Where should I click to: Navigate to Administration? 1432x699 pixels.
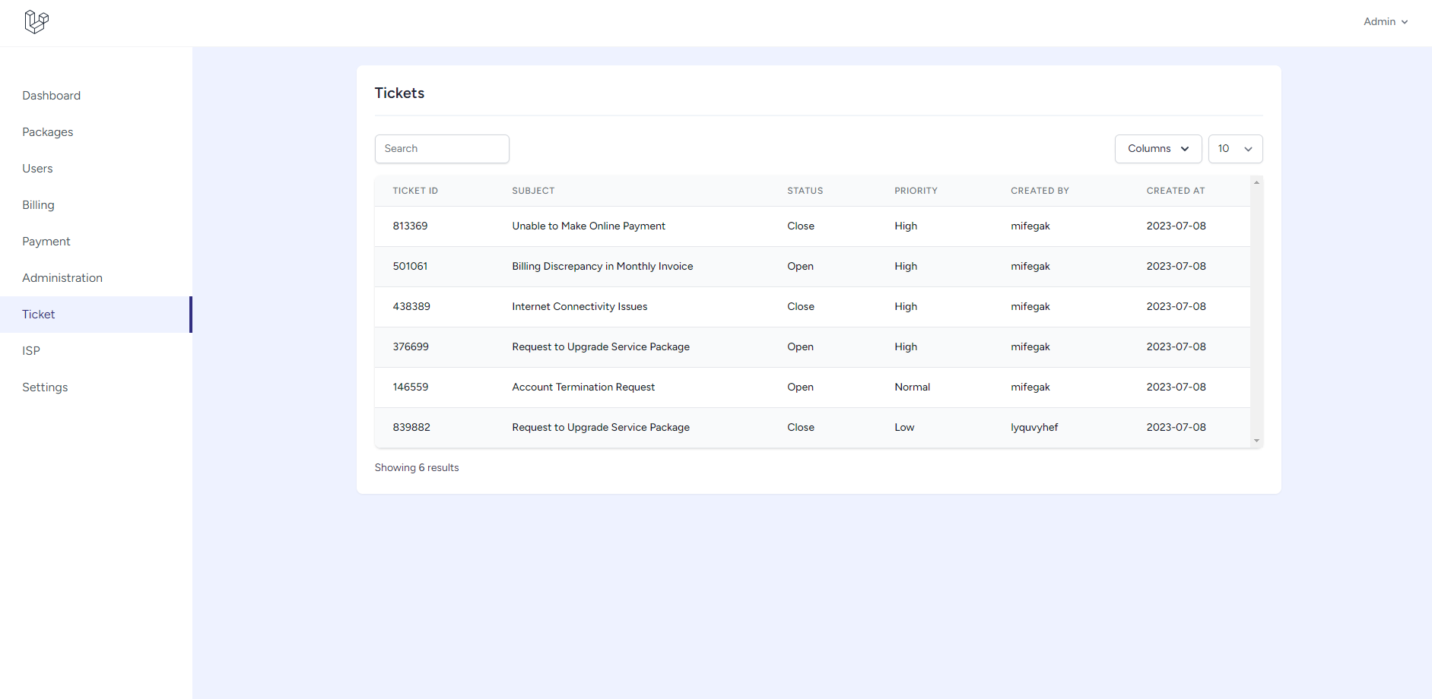[62, 277]
